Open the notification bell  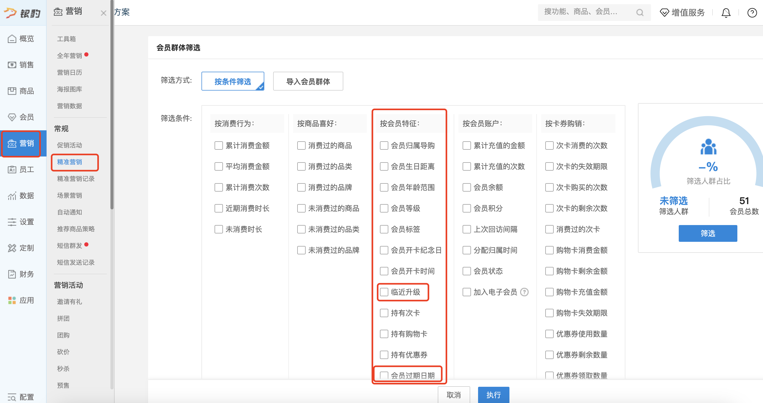click(726, 13)
